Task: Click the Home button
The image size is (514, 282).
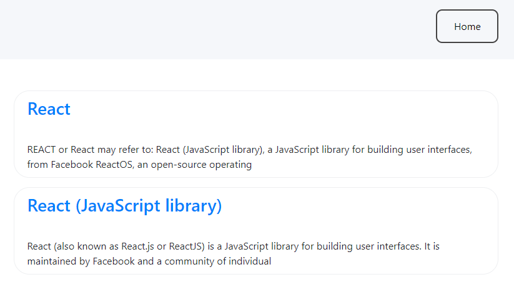Action: coord(467,26)
